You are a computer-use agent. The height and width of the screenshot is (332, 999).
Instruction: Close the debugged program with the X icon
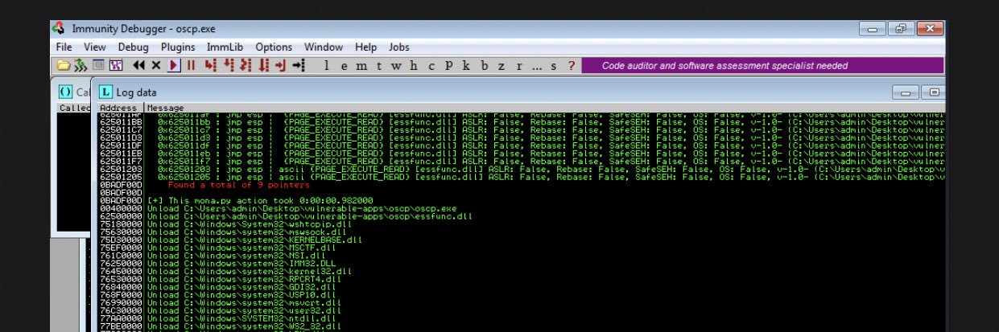tap(156, 65)
